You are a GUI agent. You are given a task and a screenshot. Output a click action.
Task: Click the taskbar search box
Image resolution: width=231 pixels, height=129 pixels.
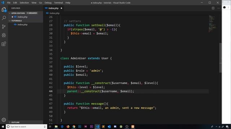(x=26, y=126)
